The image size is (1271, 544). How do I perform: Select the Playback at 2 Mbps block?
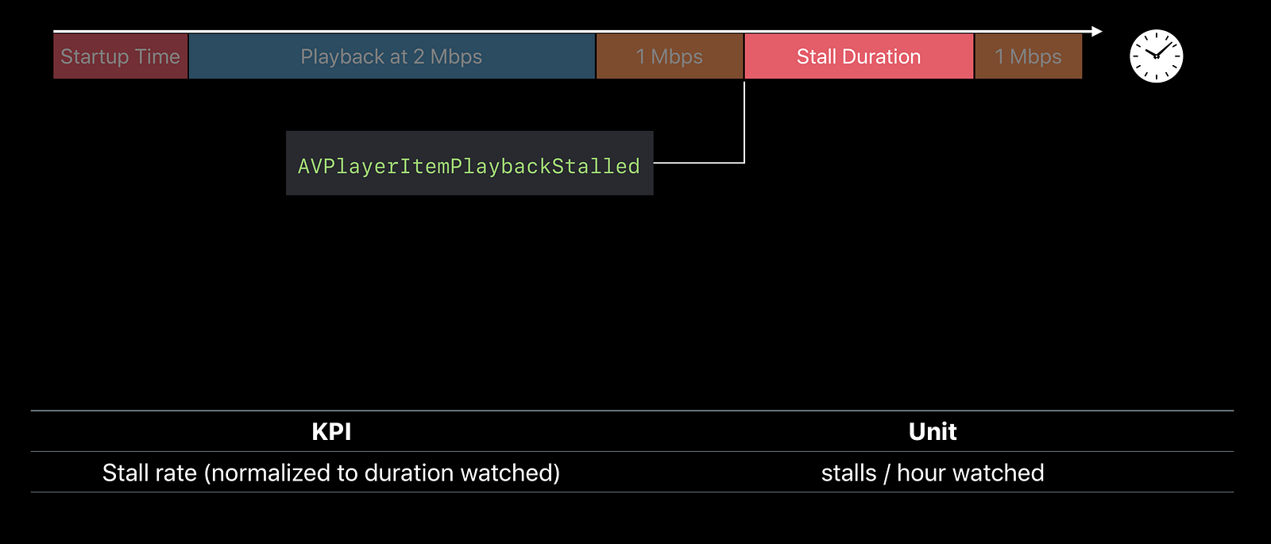coord(391,56)
